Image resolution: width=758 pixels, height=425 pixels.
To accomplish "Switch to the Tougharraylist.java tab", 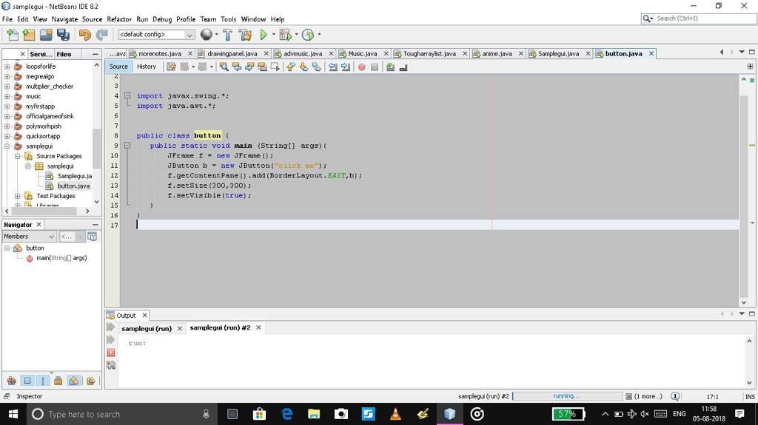I will tap(429, 54).
